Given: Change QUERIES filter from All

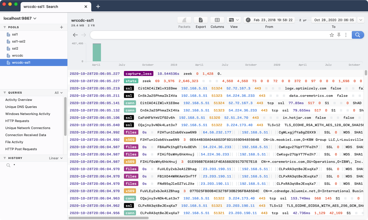Looking at the screenshot, I should click(56, 92).
